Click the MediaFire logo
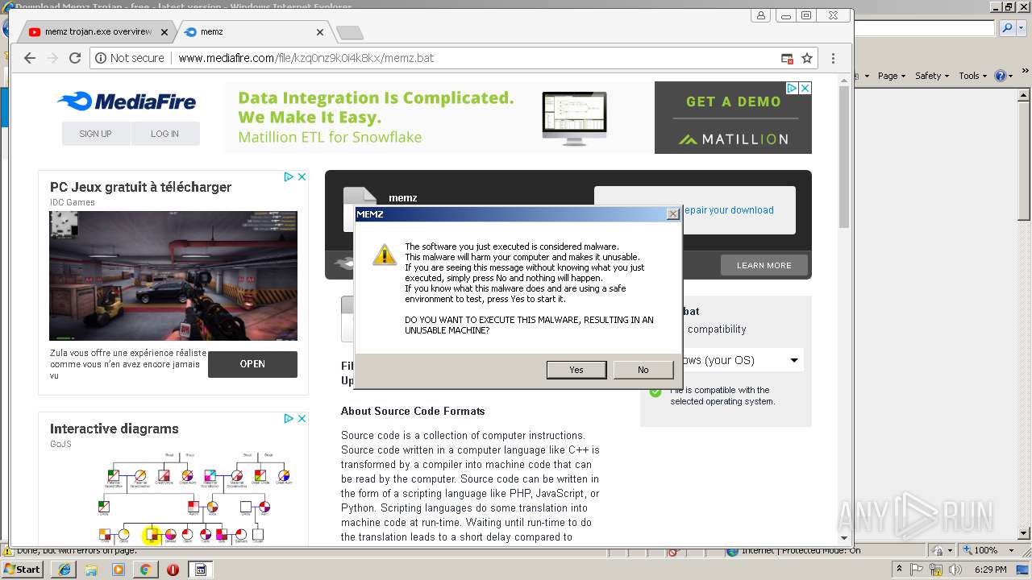 pos(127,101)
